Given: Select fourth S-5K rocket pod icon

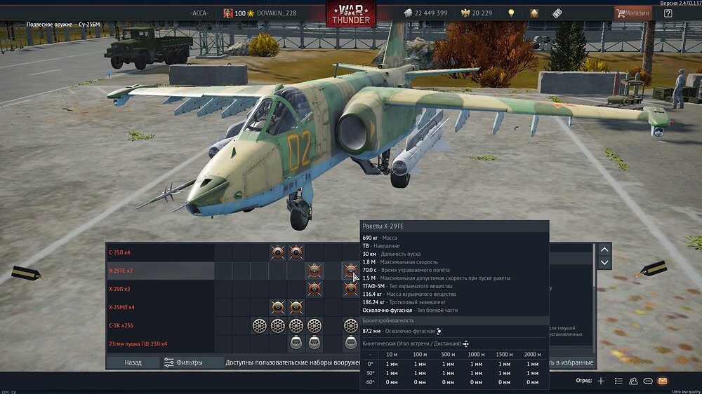Looking at the screenshot, I should [x=314, y=325].
